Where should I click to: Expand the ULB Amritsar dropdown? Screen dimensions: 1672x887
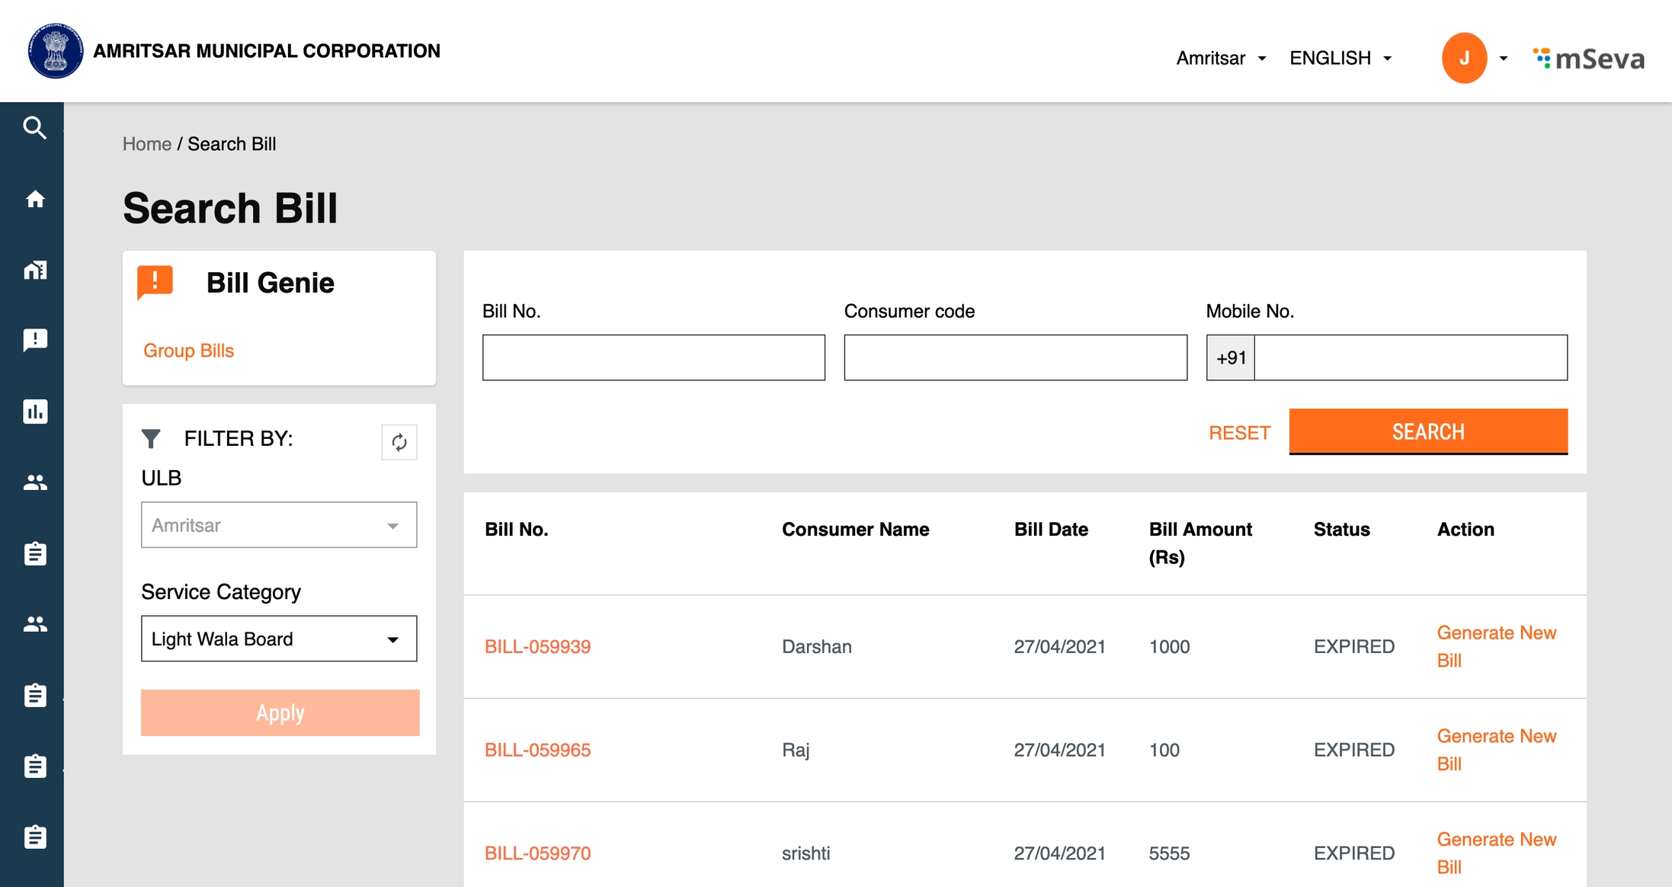point(279,525)
